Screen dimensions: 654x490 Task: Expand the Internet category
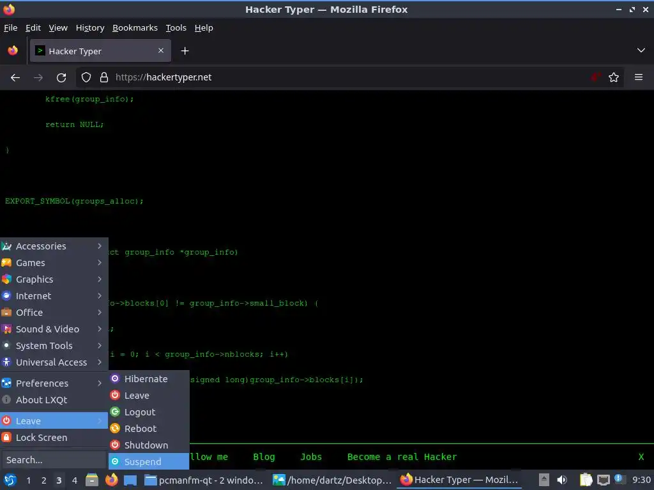54,296
